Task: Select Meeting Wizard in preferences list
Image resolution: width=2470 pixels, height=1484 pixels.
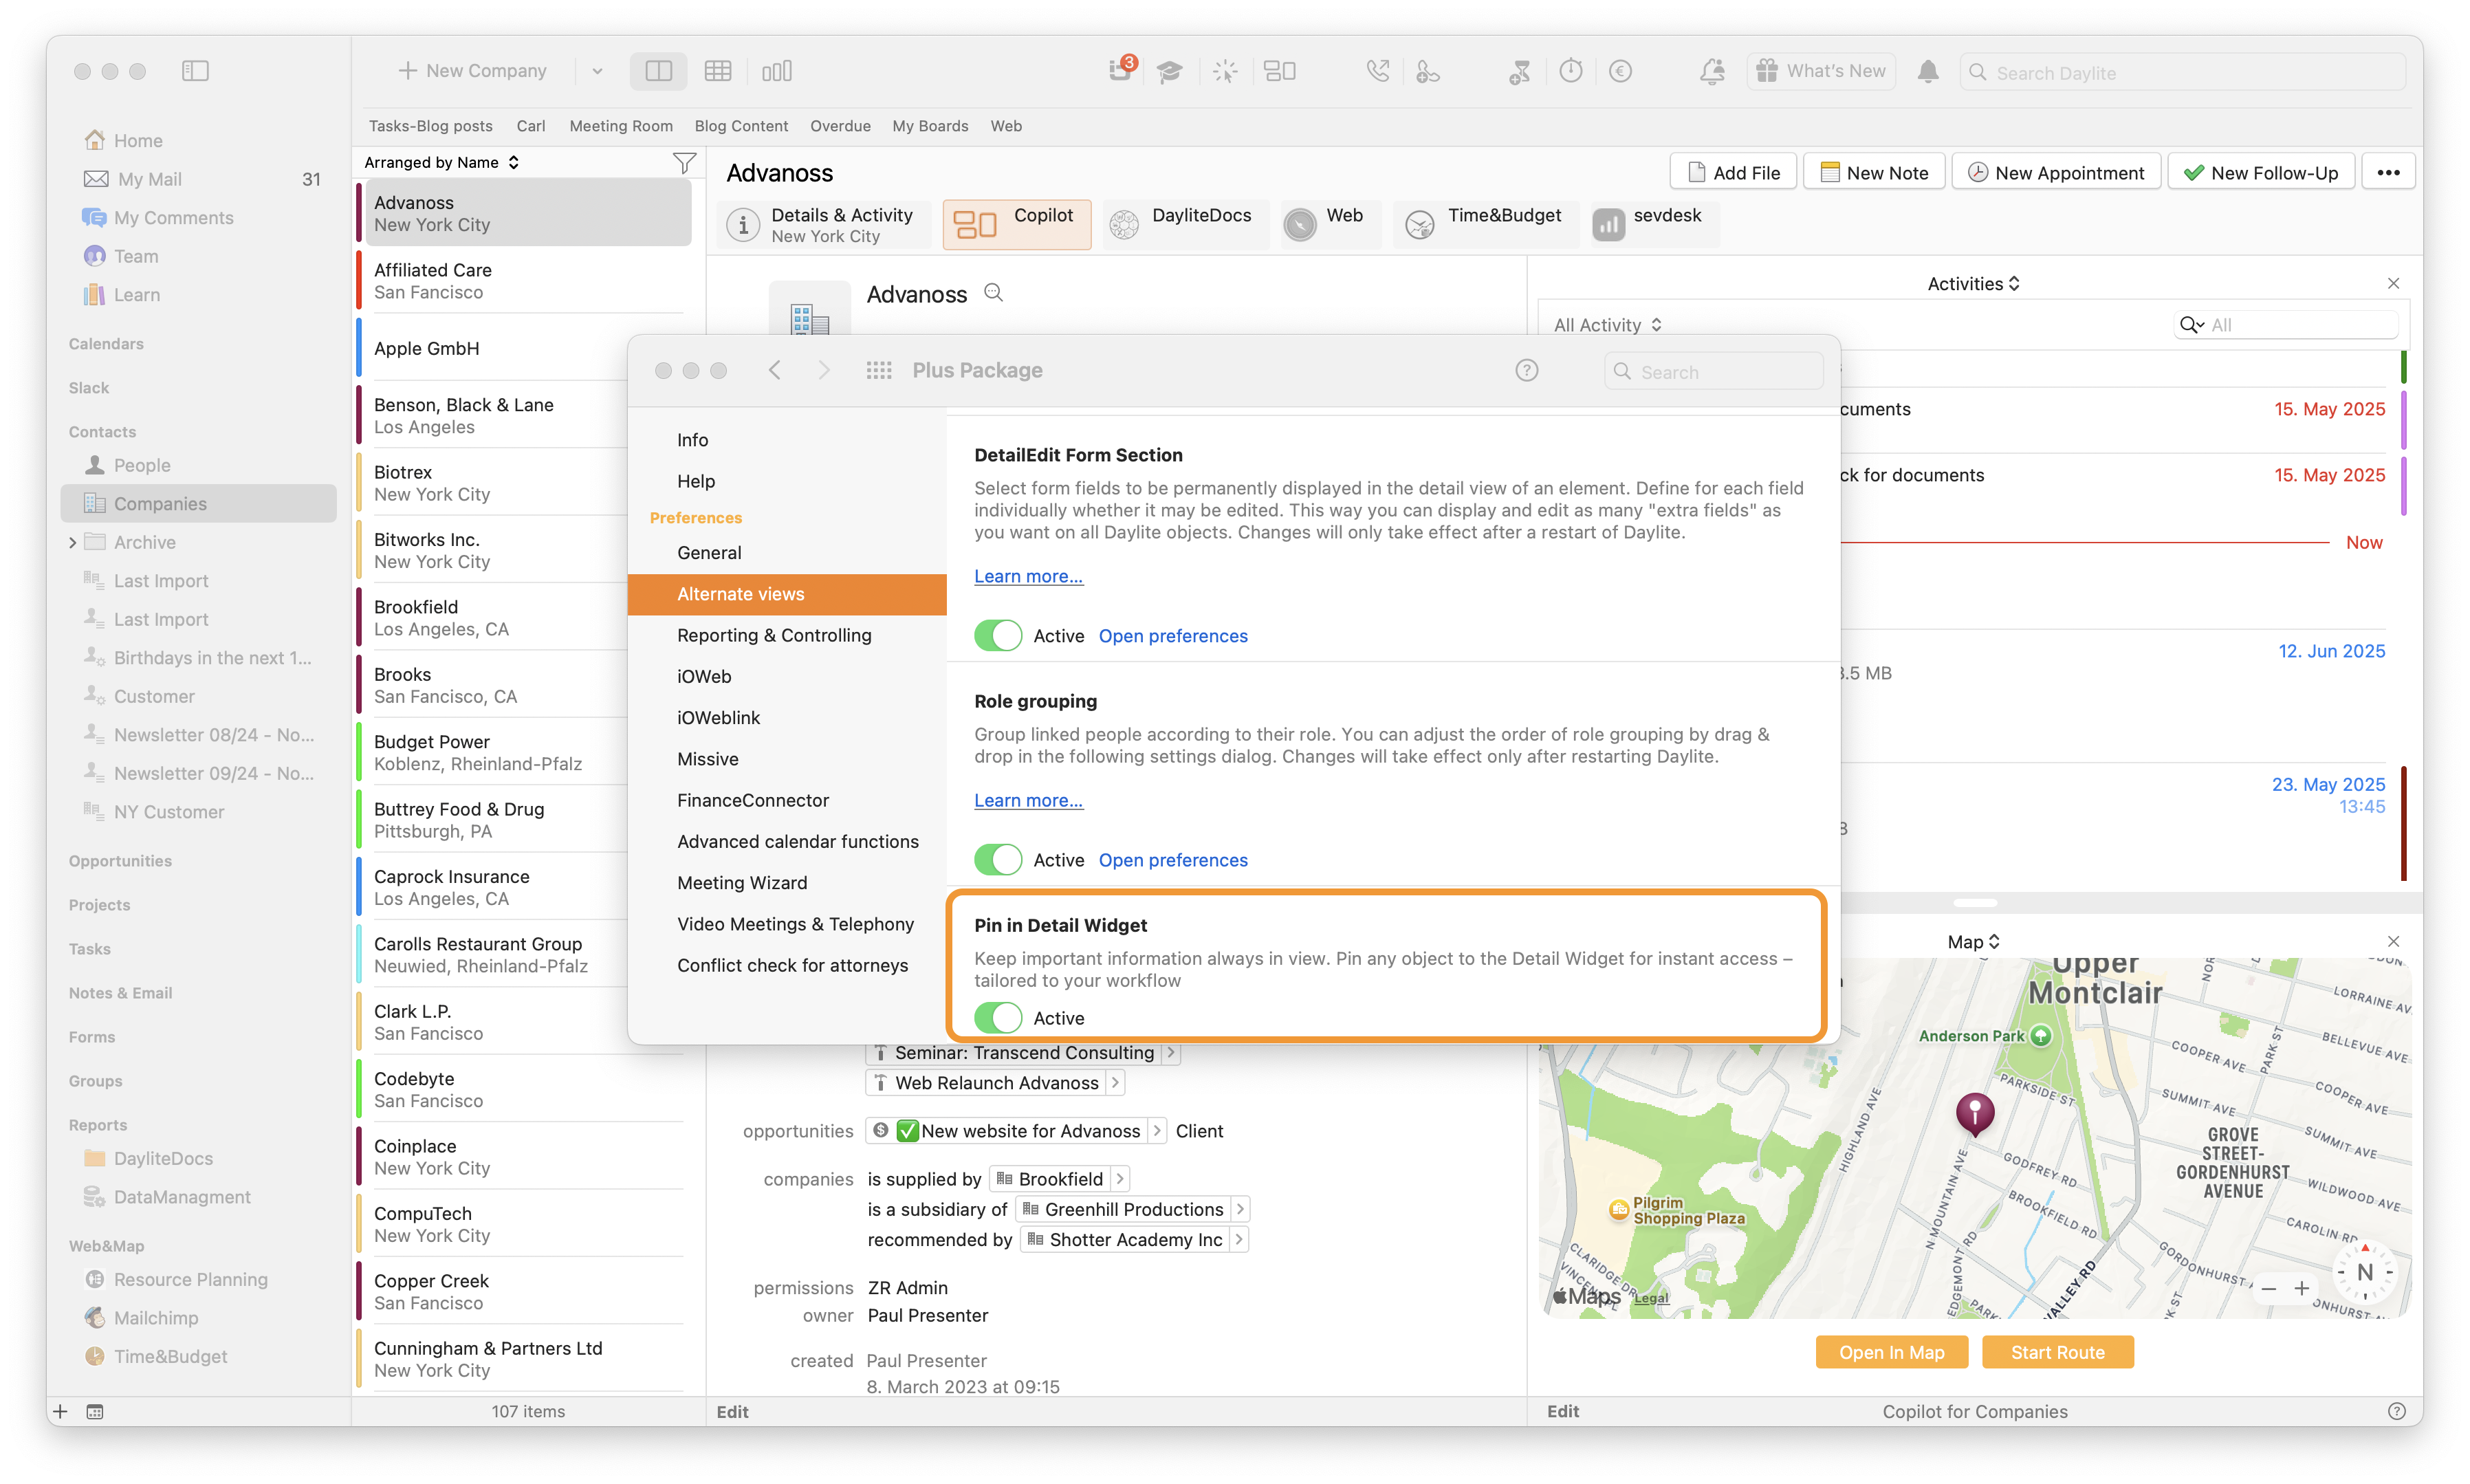Action: [787, 883]
